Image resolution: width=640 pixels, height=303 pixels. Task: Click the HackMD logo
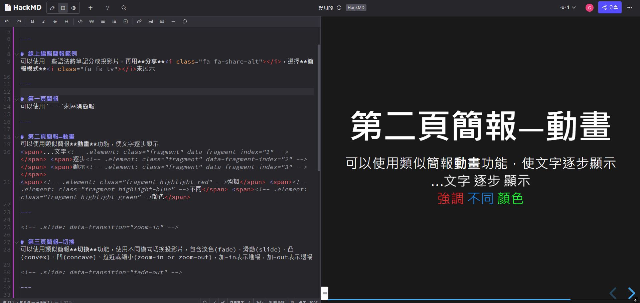click(x=23, y=7)
